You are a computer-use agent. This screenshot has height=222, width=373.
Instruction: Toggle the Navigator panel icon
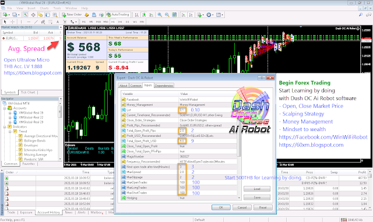point(40,15)
